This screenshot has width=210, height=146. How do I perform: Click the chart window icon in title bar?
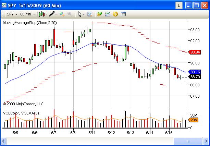click(4, 5)
